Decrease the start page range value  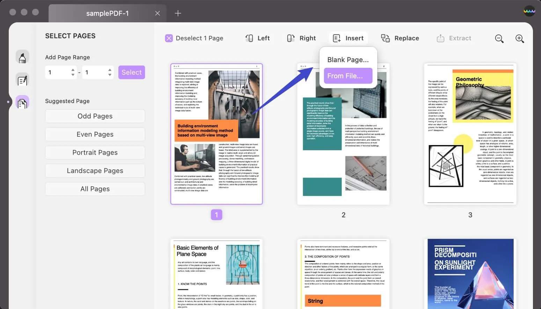(x=73, y=75)
